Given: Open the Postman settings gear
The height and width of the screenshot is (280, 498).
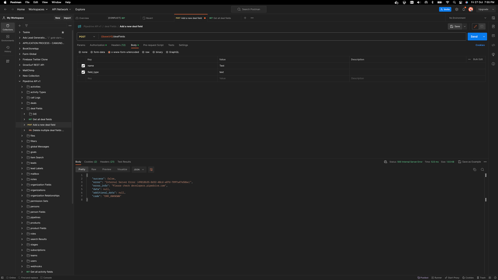Looking at the screenshot, I should click(x=457, y=9).
